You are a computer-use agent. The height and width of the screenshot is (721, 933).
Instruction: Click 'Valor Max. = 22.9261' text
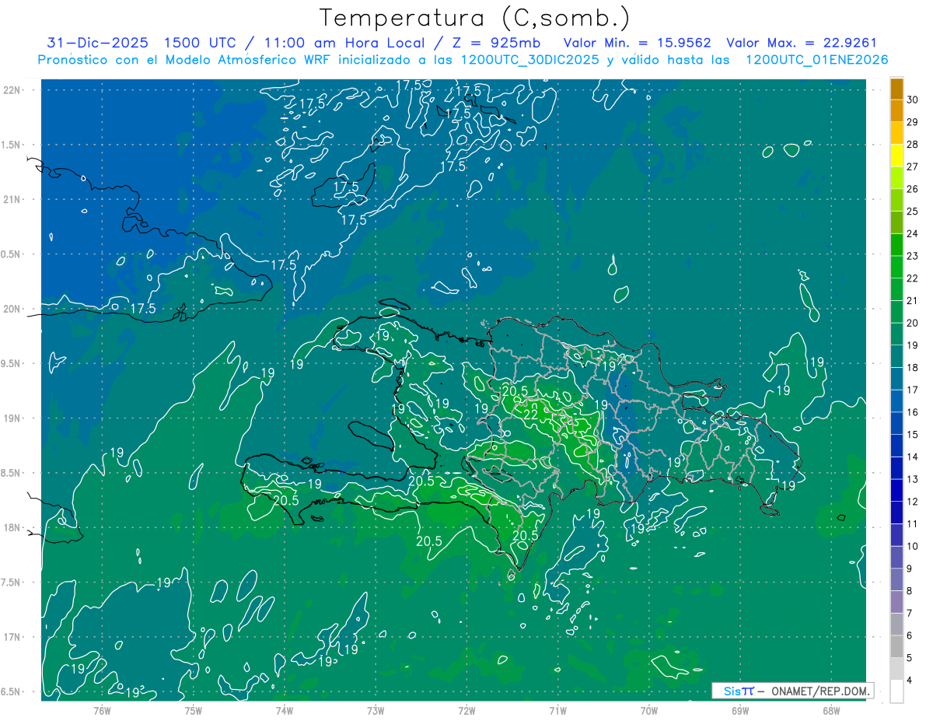pos(802,43)
